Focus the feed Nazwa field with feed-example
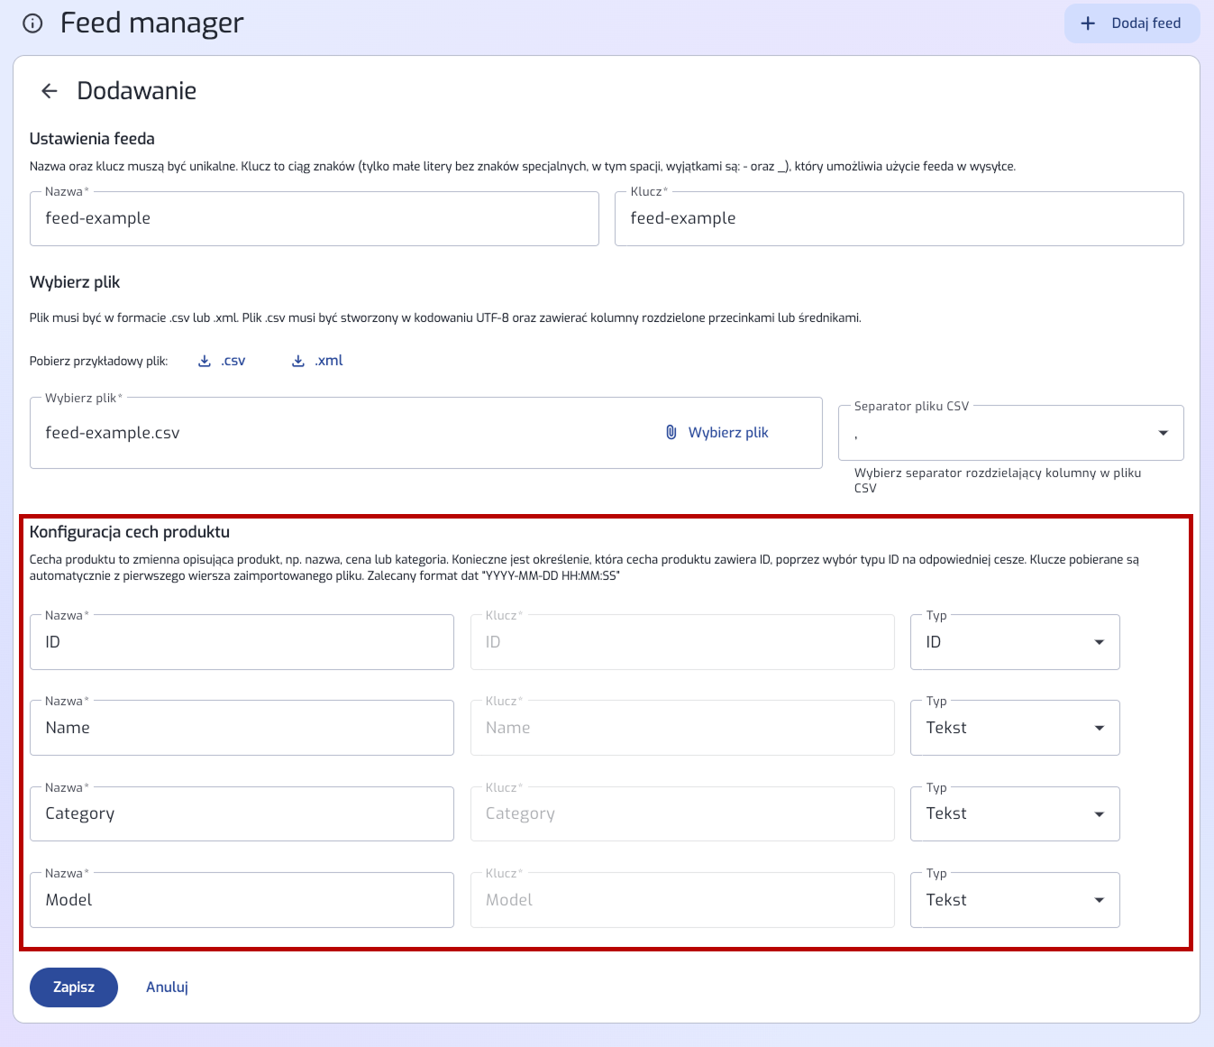Image resolution: width=1214 pixels, height=1047 pixels. (314, 219)
